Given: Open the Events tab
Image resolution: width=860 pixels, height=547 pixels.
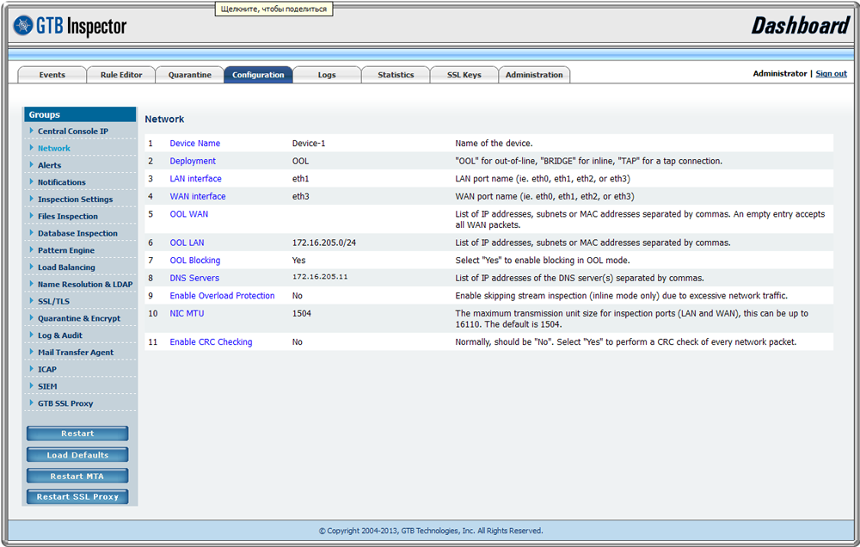Looking at the screenshot, I should tap(52, 75).
